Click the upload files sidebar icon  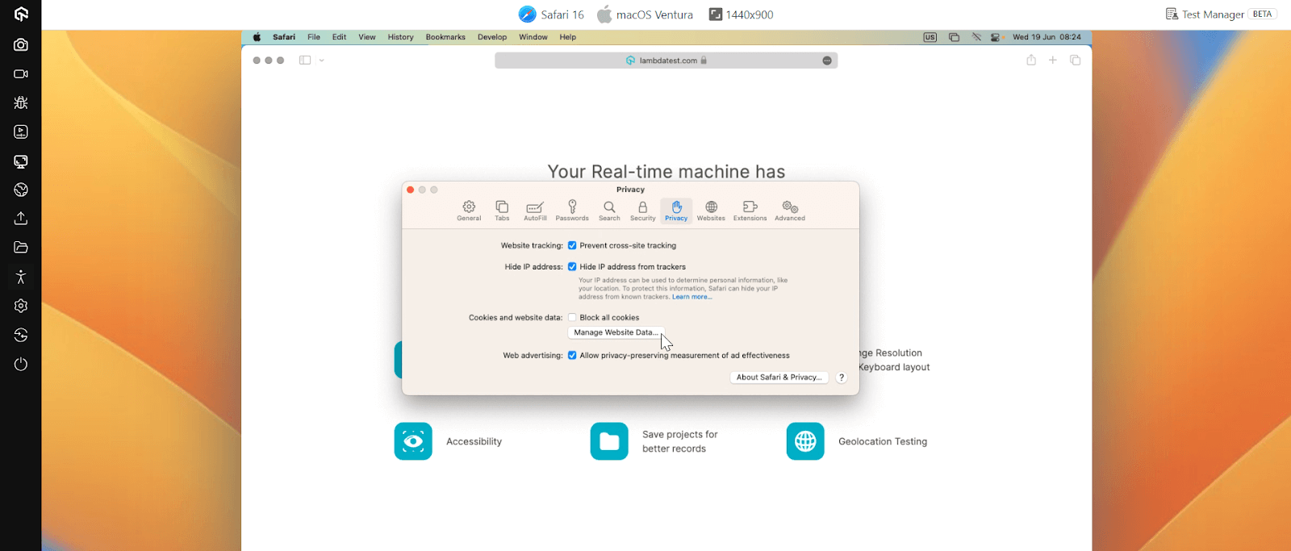[21, 219]
